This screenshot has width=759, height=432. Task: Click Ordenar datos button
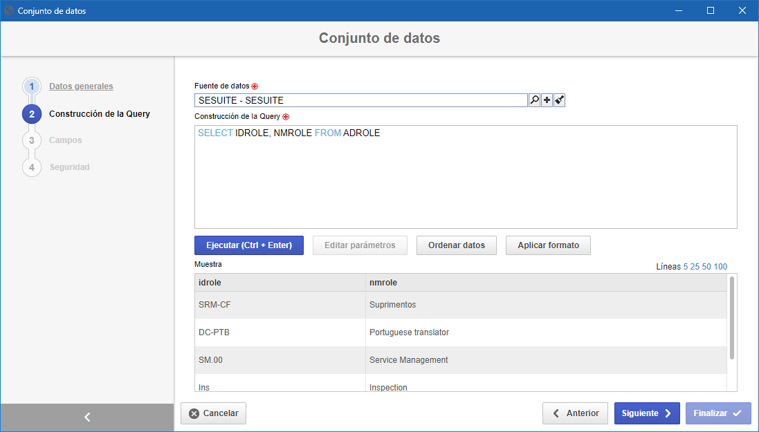pos(457,245)
